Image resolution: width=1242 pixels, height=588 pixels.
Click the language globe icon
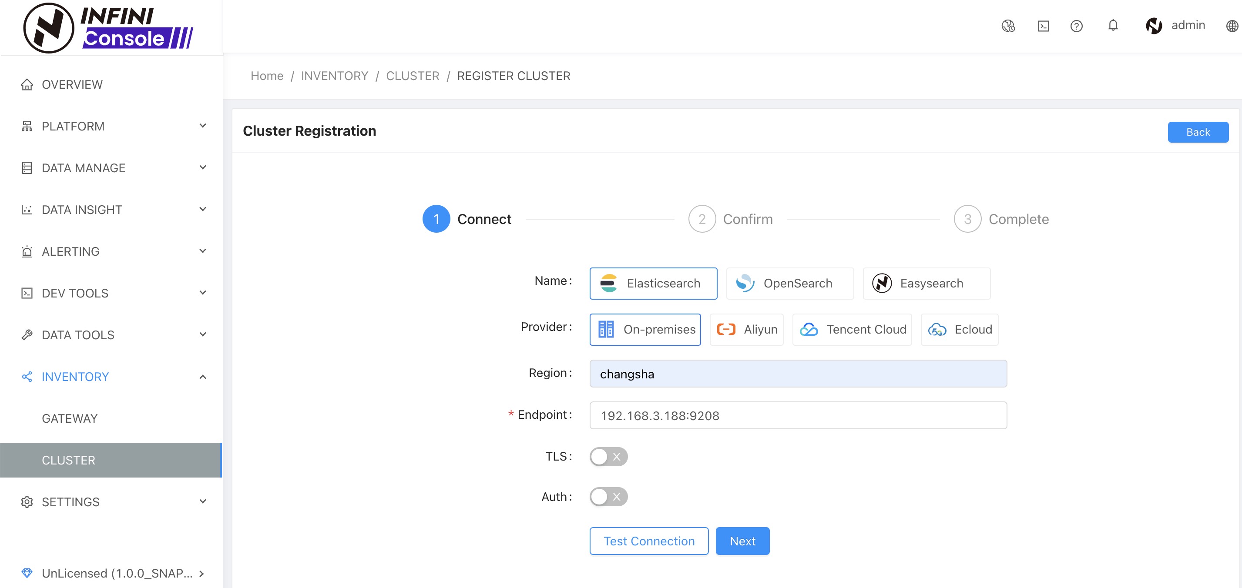click(x=1232, y=26)
